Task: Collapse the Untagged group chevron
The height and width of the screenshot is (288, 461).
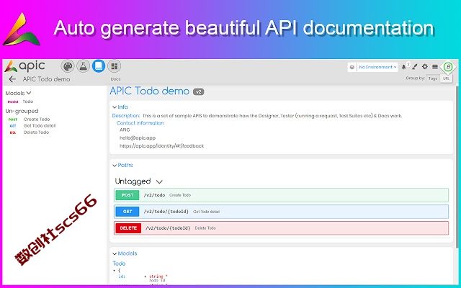Action: tap(159, 181)
